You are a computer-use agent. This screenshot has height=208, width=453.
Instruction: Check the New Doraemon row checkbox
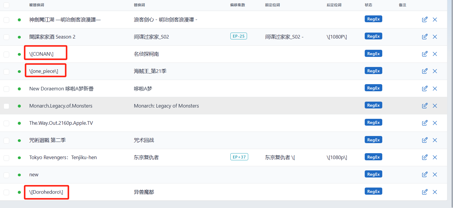(x=6, y=89)
